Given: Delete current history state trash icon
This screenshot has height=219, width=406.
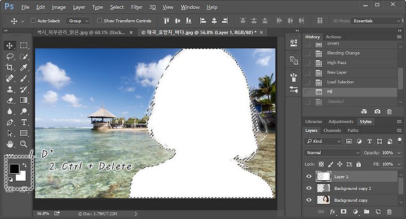Looking at the screenshot, I should (389, 111).
